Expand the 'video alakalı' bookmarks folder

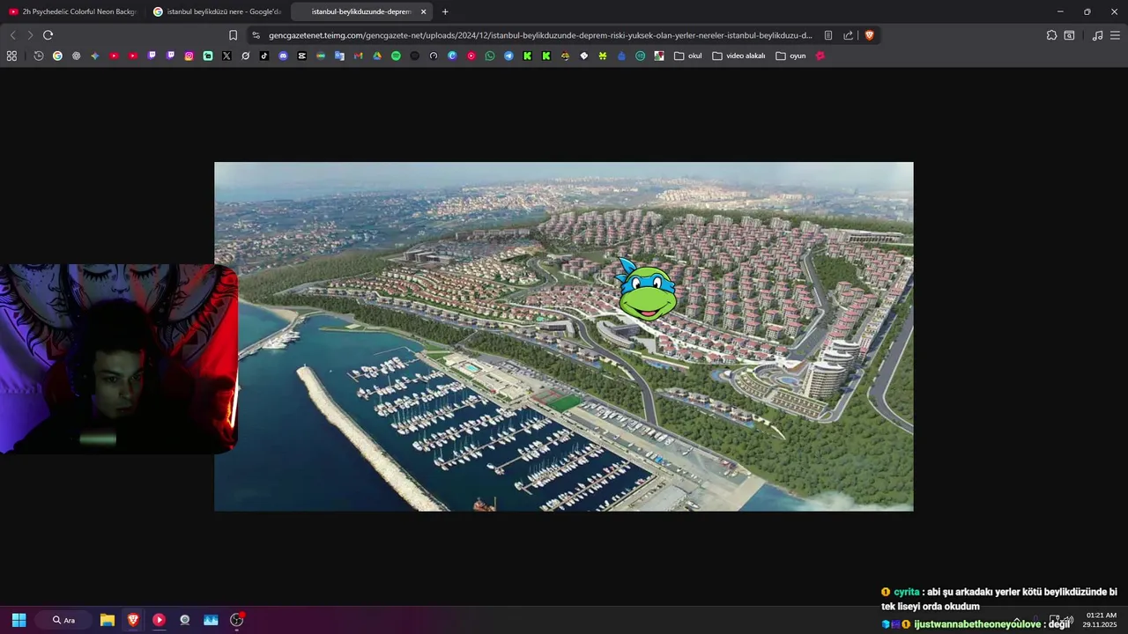[x=738, y=55]
